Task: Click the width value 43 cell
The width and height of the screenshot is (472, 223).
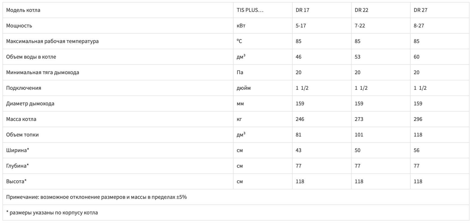Action: pos(298,150)
